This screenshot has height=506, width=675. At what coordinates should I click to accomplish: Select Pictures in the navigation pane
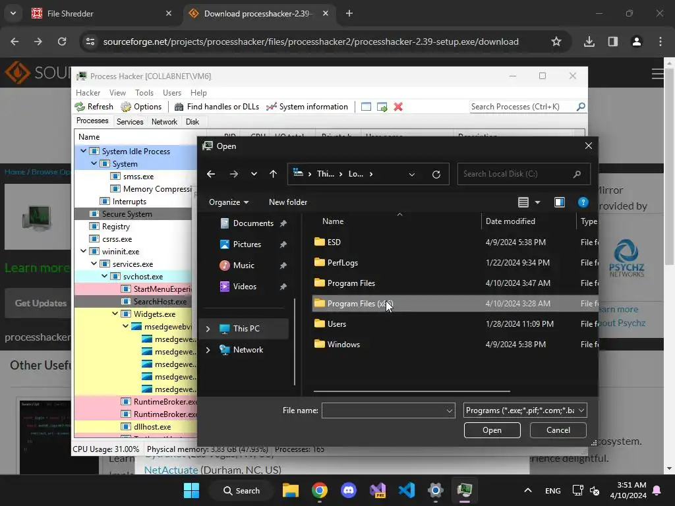(x=247, y=244)
